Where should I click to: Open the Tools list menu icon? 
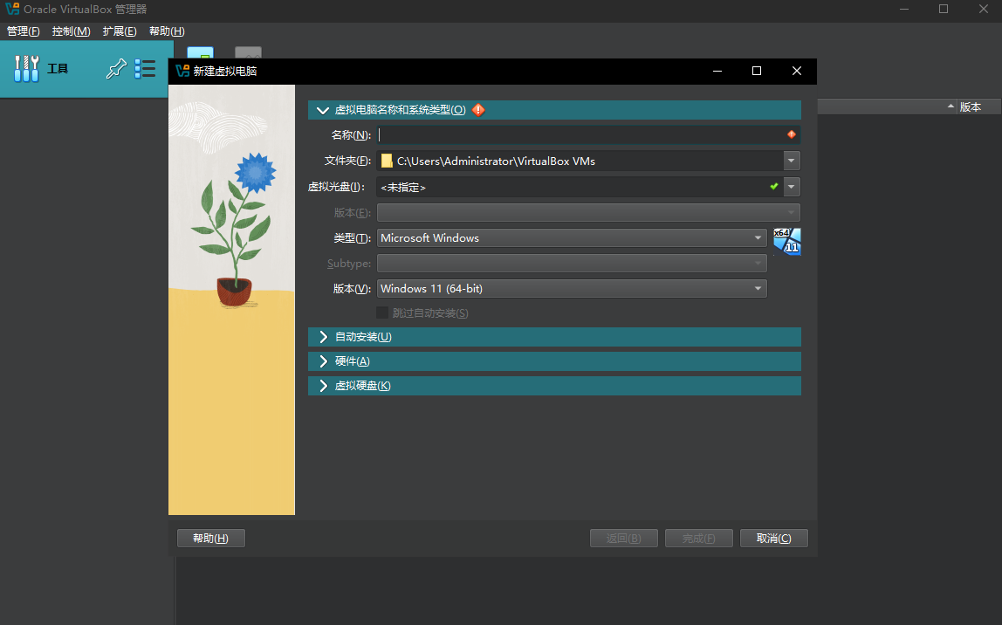click(x=145, y=68)
